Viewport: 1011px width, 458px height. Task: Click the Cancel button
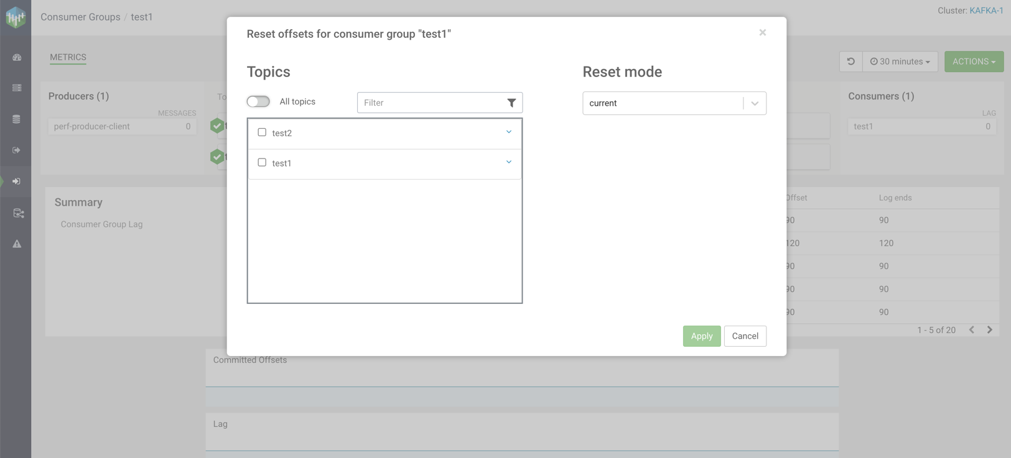coord(745,336)
